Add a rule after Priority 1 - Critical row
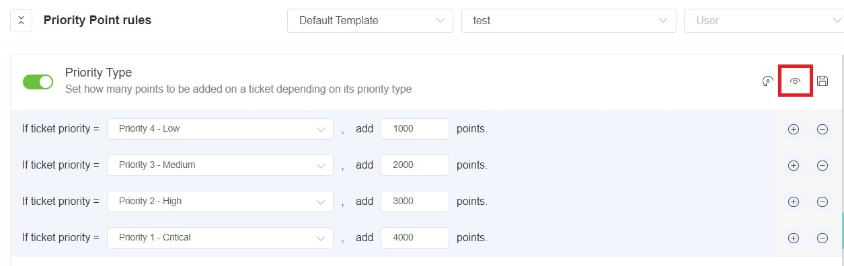The image size is (844, 266). point(793,238)
